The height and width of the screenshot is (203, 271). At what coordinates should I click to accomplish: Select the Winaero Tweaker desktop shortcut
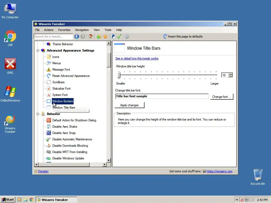tap(10, 124)
